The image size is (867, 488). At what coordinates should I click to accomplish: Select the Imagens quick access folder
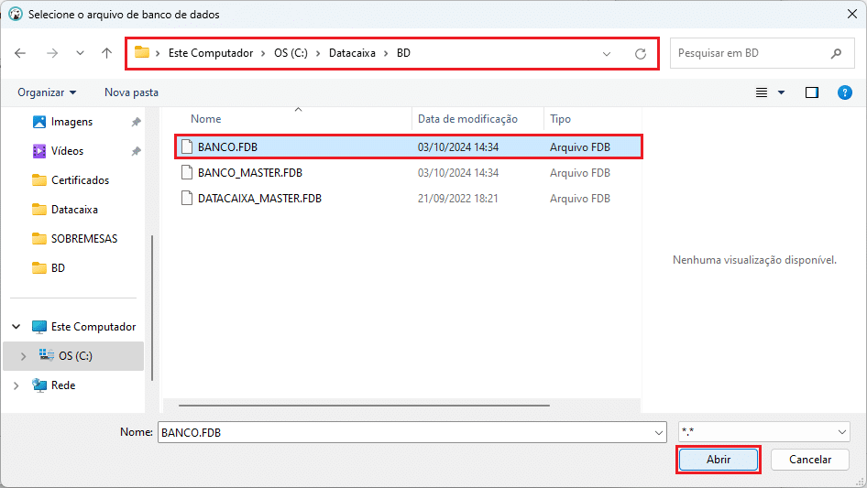coord(71,122)
